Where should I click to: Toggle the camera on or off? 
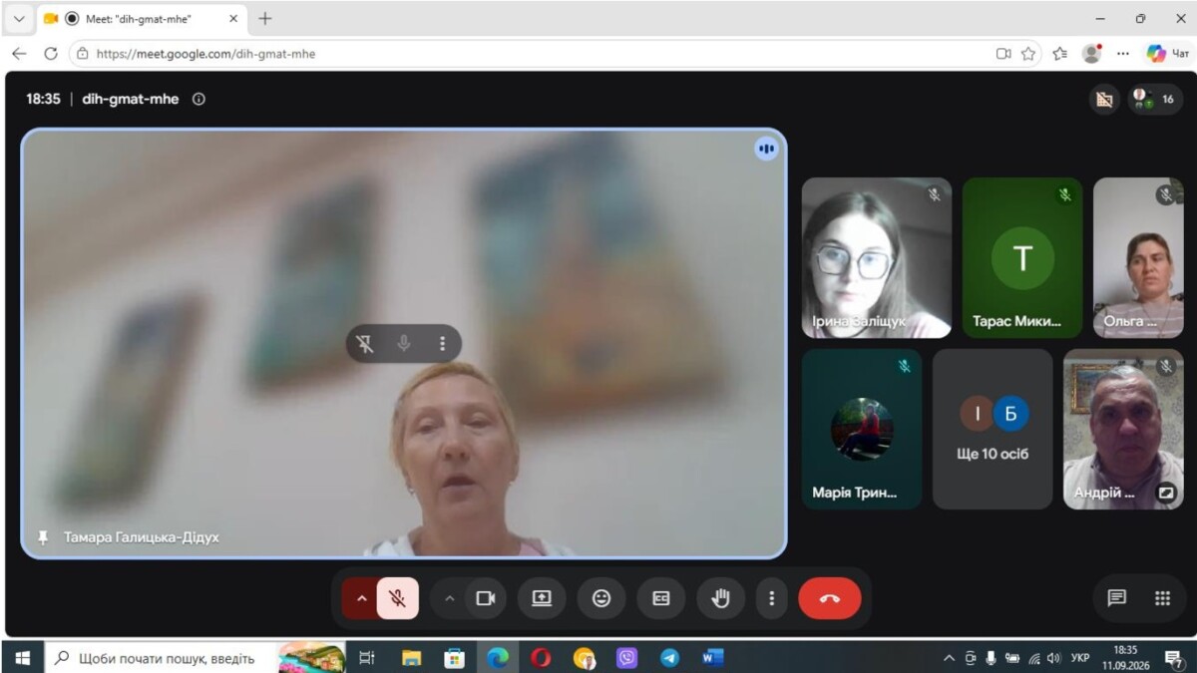pyautogui.click(x=486, y=598)
